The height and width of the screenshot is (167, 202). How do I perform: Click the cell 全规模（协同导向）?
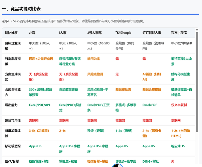(x=125, y=46)
